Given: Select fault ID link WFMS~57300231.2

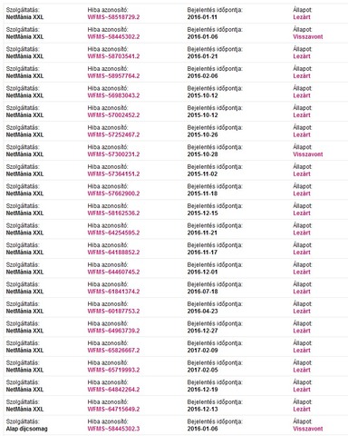Looking at the screenshot, I should pyautogui.click(x=113, y=154).
